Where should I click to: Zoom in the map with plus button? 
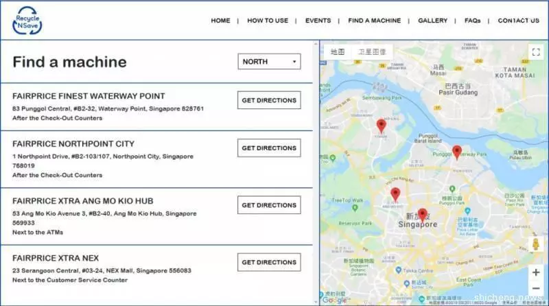click(536, 272)
